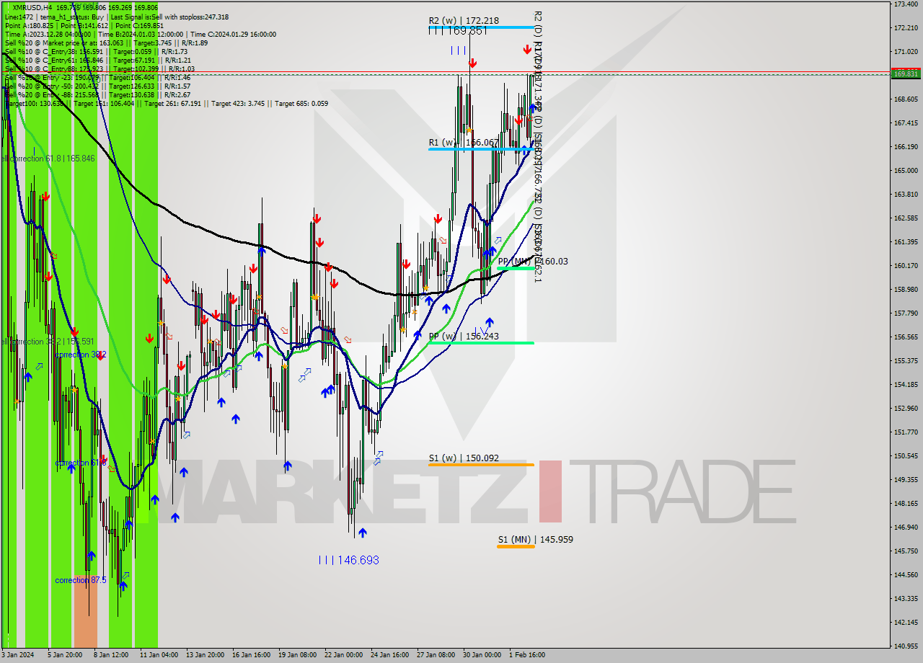Viewport: 923px width, 663px height.
Task: Select the 13 Jan 20:00 time label
Action: tap(204, 655)
